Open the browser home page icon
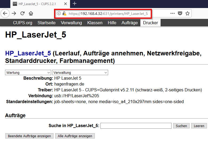 click(31, 13)
